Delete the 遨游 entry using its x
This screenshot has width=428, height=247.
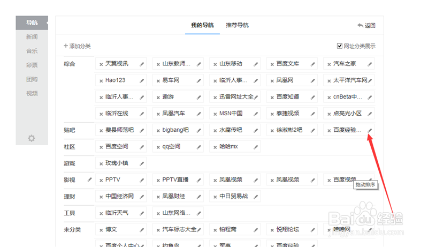click(x=158, y=98)
